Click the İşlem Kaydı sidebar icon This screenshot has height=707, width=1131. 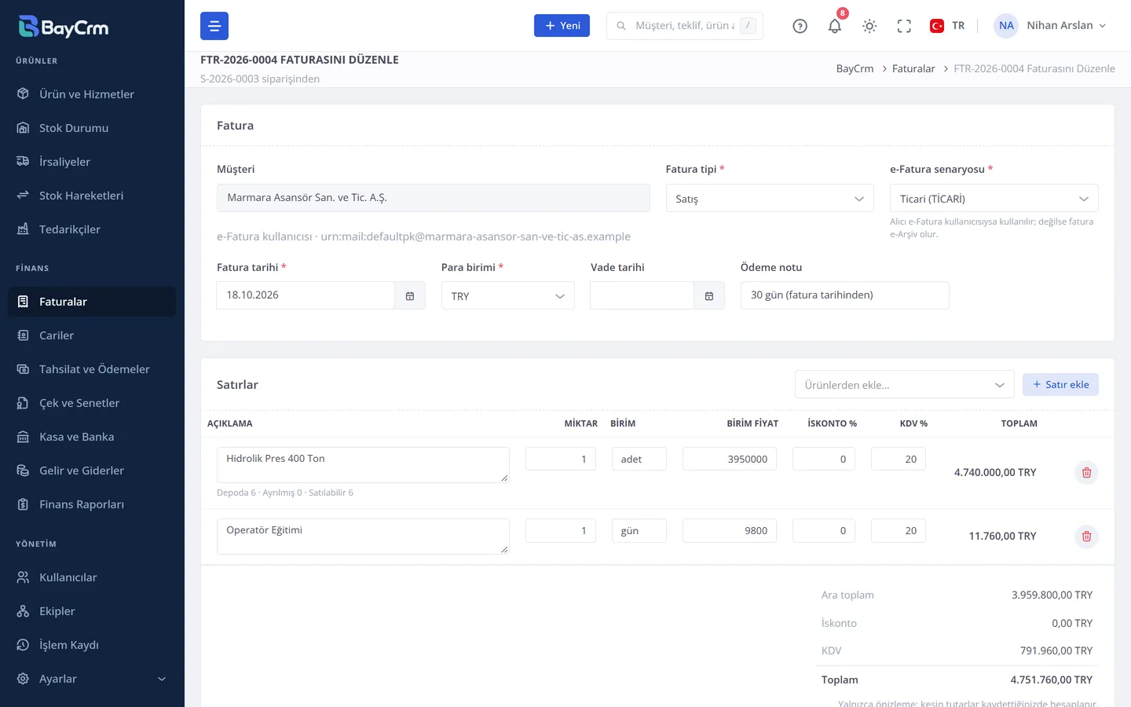23,645
